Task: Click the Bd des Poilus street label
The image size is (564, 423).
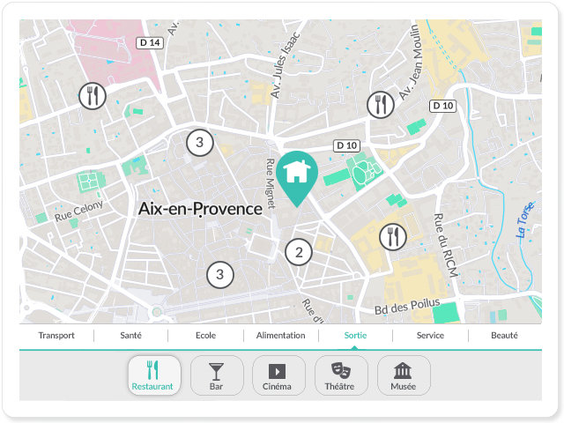Action: 407,307
